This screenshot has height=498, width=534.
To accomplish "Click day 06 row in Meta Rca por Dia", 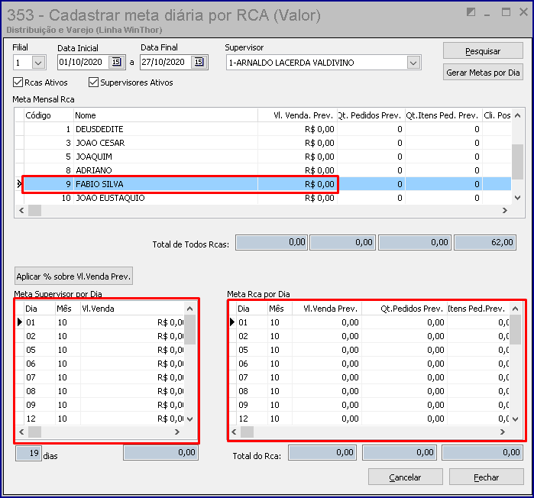I will pos(370,364).
